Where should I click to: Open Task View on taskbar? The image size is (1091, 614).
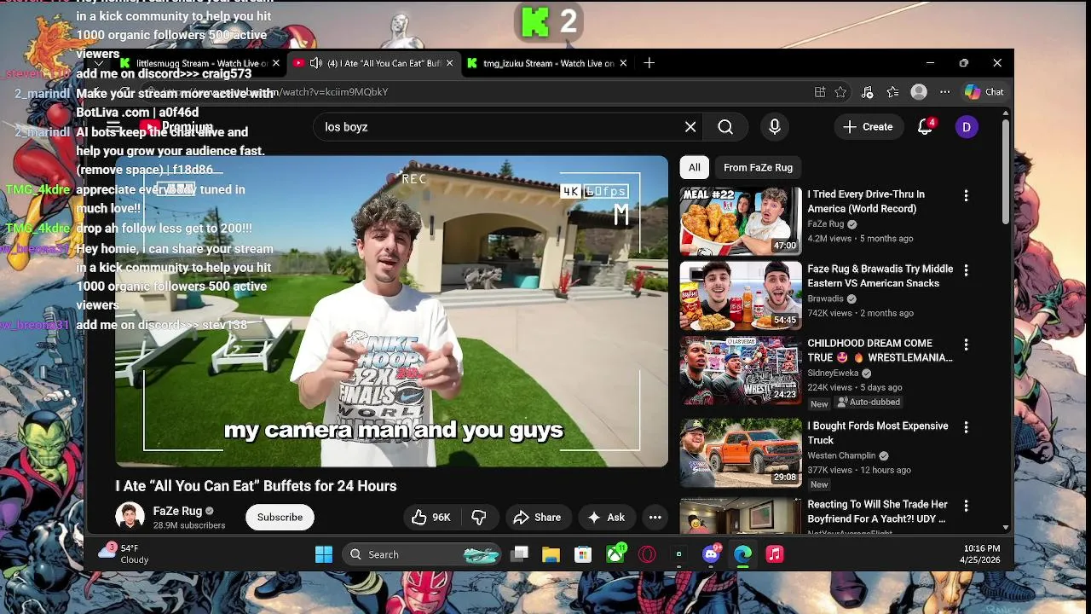point(519,555)
